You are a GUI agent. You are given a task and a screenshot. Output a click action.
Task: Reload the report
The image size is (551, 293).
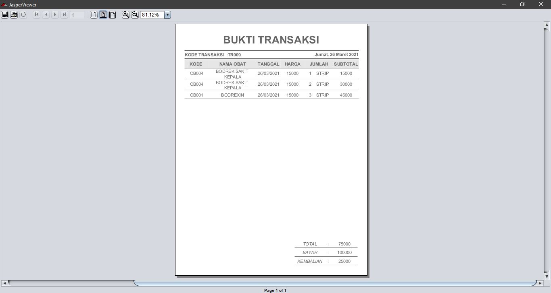tap(23, 14)
